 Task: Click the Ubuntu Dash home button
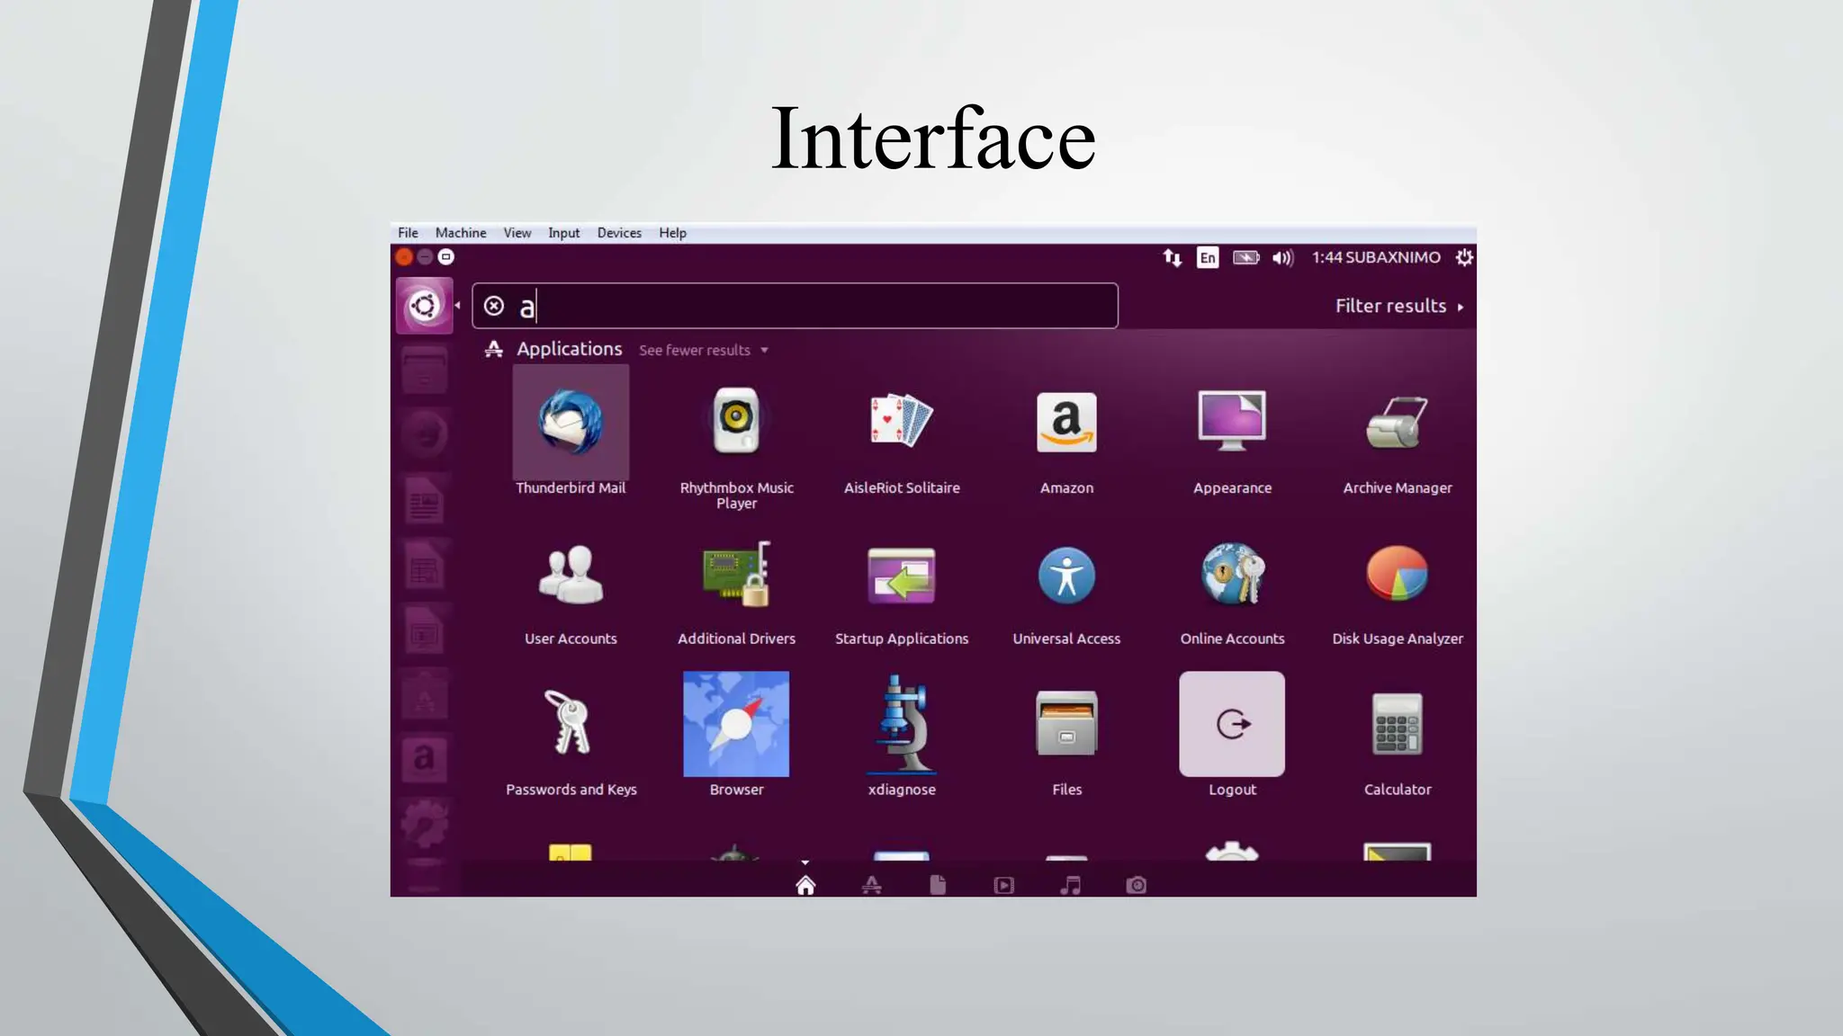coord(424,306)
